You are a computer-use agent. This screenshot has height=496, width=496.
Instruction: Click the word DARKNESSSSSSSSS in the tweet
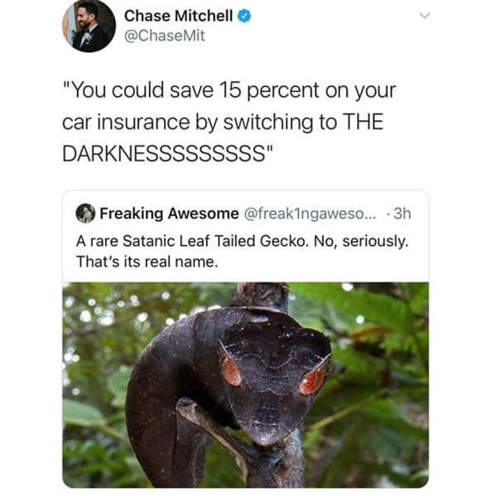point(164,154)
